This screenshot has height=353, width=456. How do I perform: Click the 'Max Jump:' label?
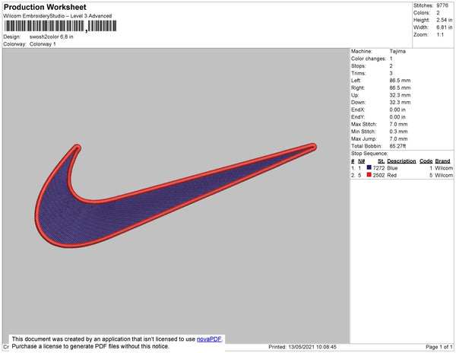(364, 138)
